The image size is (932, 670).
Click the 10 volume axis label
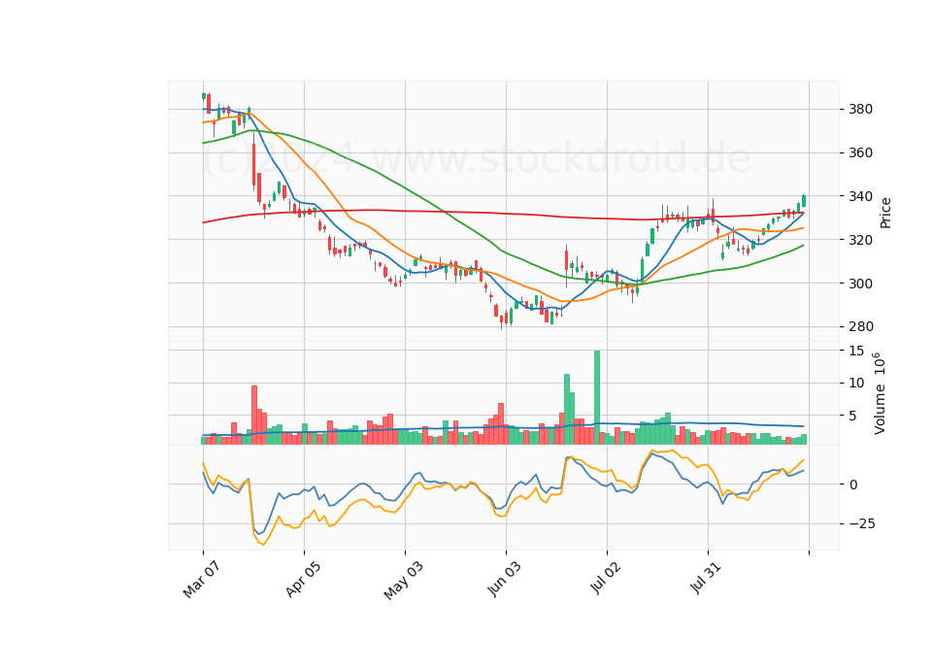pyautogui.click(x=856, y=384)
